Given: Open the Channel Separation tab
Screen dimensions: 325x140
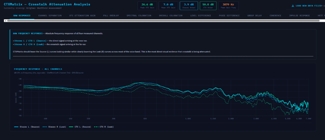Looking at the screenshot, I should (50, 15).
